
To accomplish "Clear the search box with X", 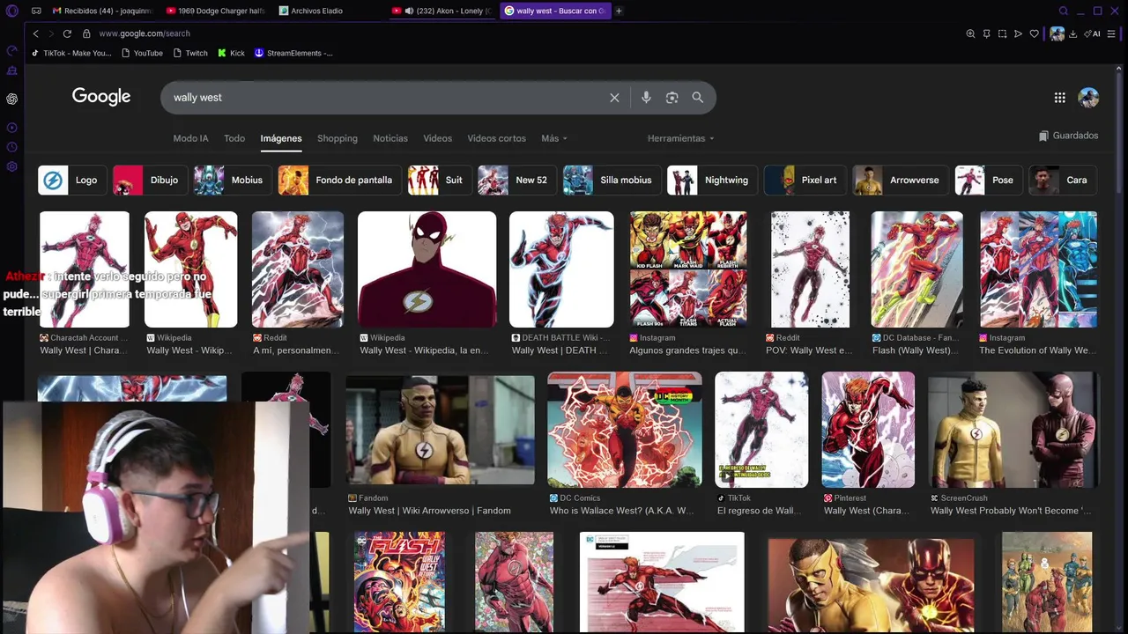I will point(614,98).
